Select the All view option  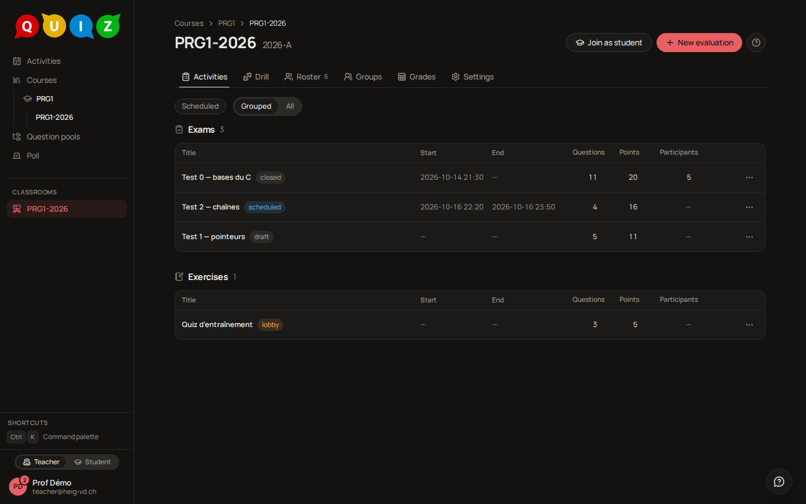(290, 106)
